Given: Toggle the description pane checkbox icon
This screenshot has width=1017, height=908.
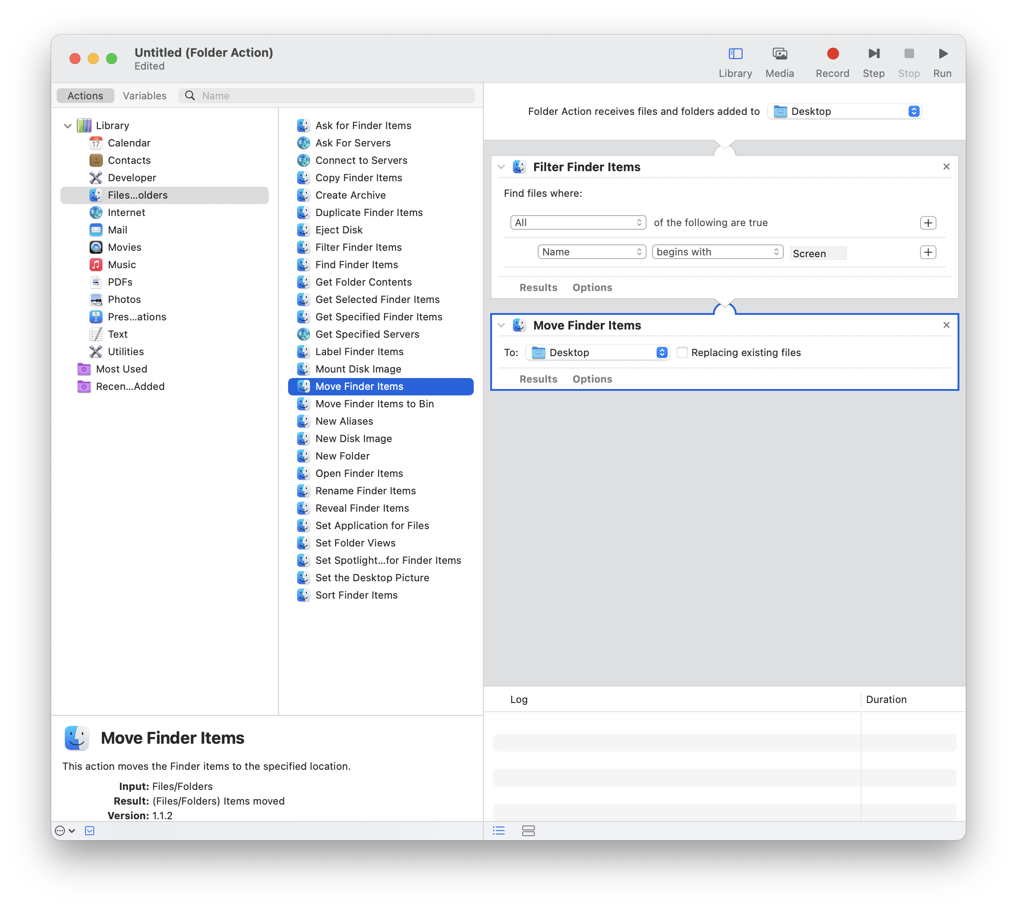Looking at the screenshot, I should 90,831.
